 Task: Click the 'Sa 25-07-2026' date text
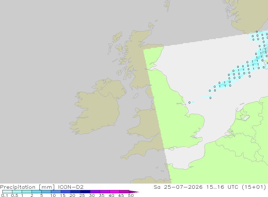point(178,187)
